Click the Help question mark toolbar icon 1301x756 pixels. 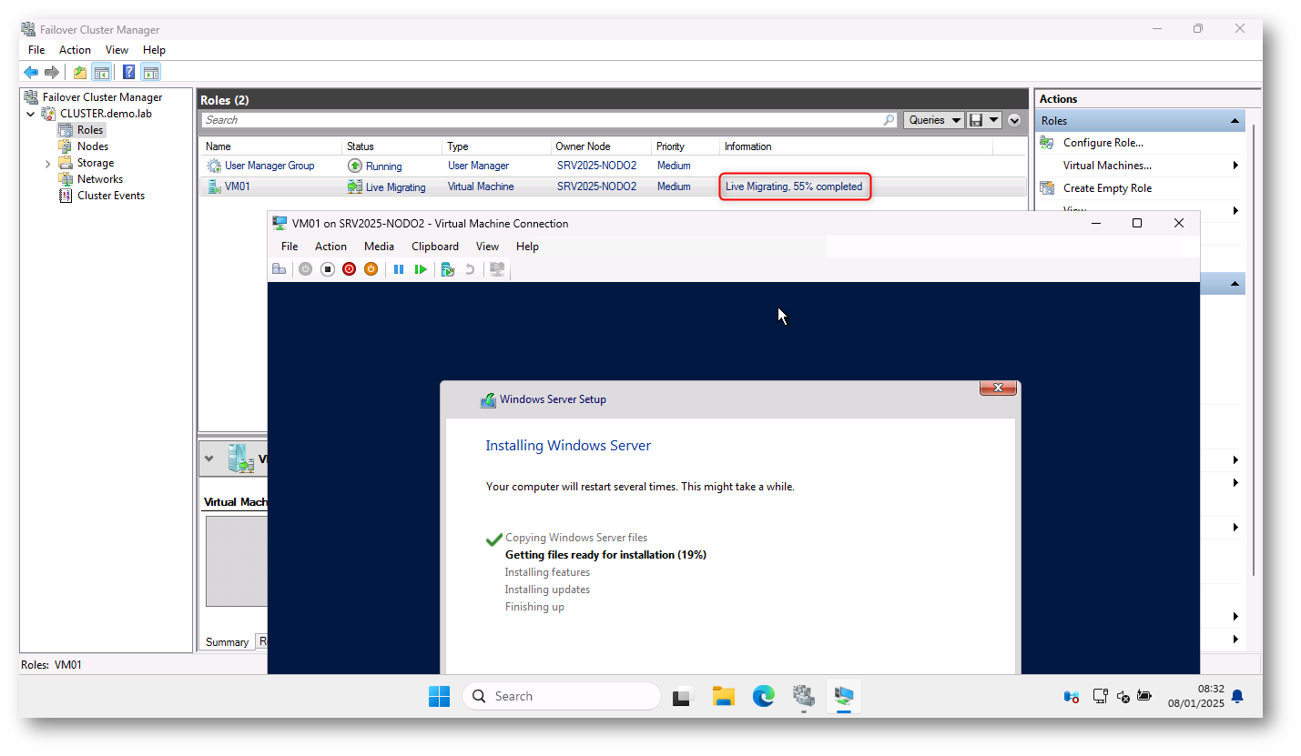click(x=129, y=73)
